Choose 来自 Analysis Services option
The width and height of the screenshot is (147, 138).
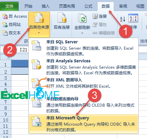click(83, 67)
